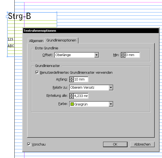
Task: Decrease the Anfang value with down arrow
Action: [71, 80]
